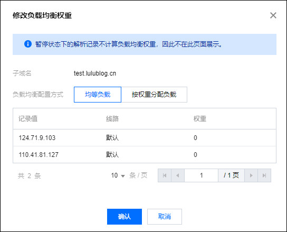Confirm with the 确认 button
The image size is (287, 232).
(125, 217)
